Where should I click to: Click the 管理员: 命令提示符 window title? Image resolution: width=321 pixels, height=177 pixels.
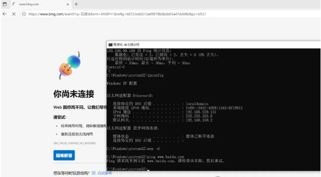(127, 44)
